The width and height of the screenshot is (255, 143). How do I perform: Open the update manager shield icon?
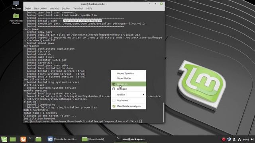229,139
